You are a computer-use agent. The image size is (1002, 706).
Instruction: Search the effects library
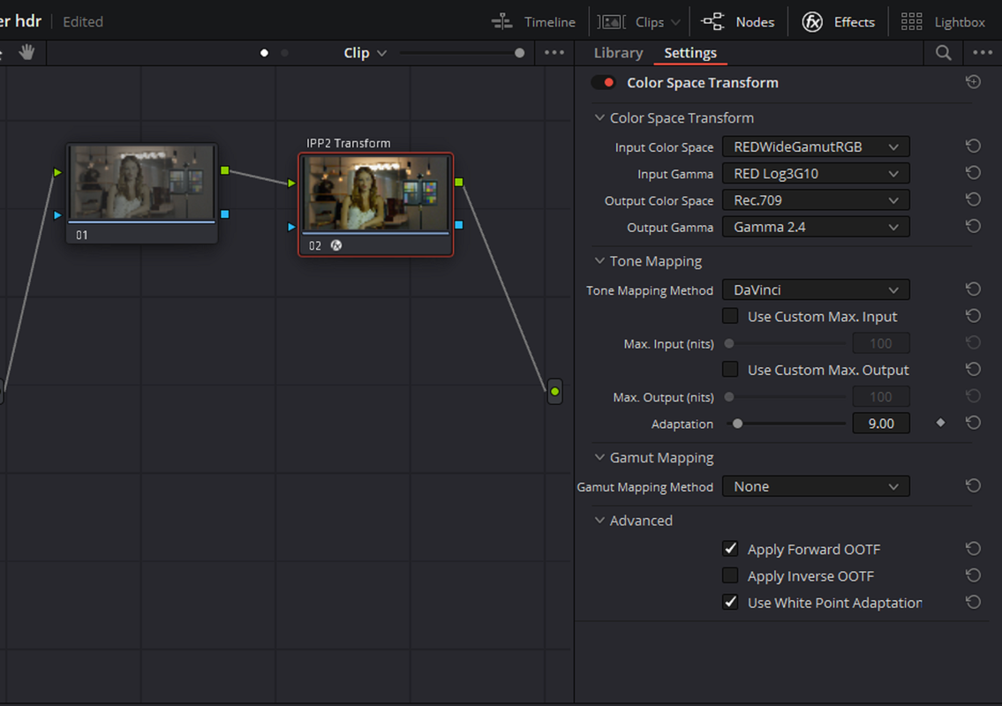(x=943, y=53)
